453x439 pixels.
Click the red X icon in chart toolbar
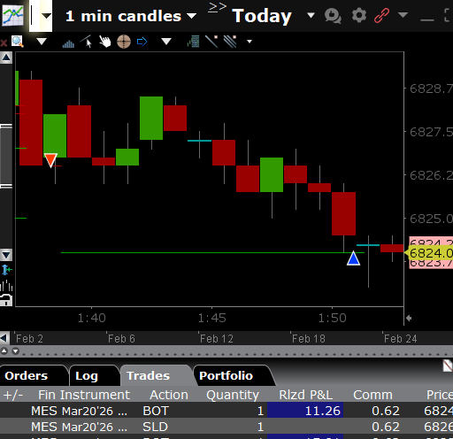(x=4, y=43)
